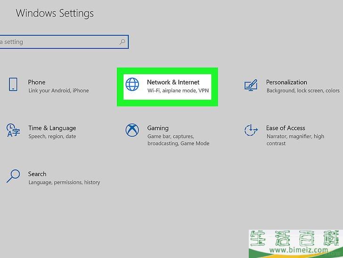Open the Phone category title
This screenshot has width=343, height=258.
37,82
